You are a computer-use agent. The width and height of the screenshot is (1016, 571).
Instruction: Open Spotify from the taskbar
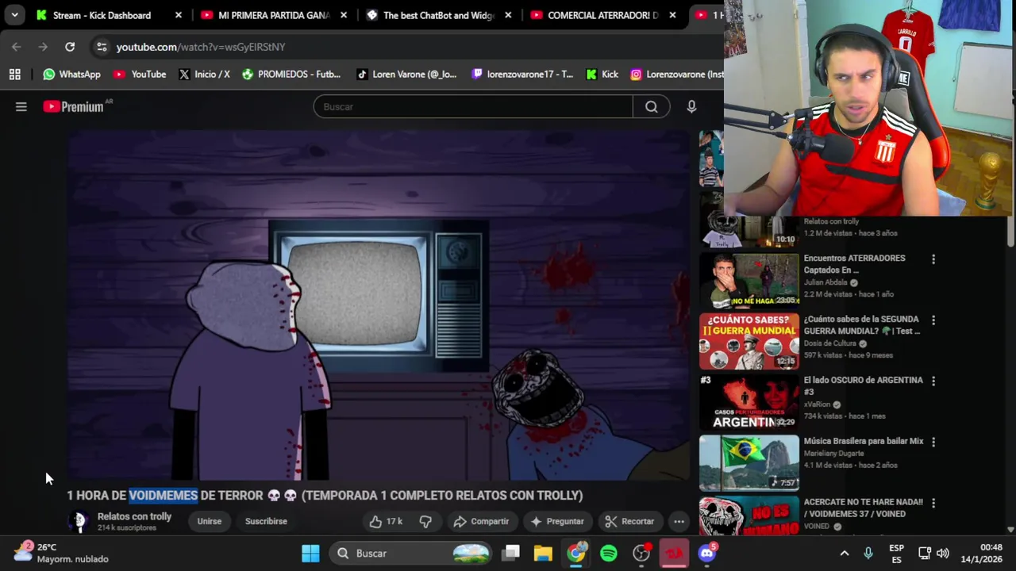pos(609,553)
